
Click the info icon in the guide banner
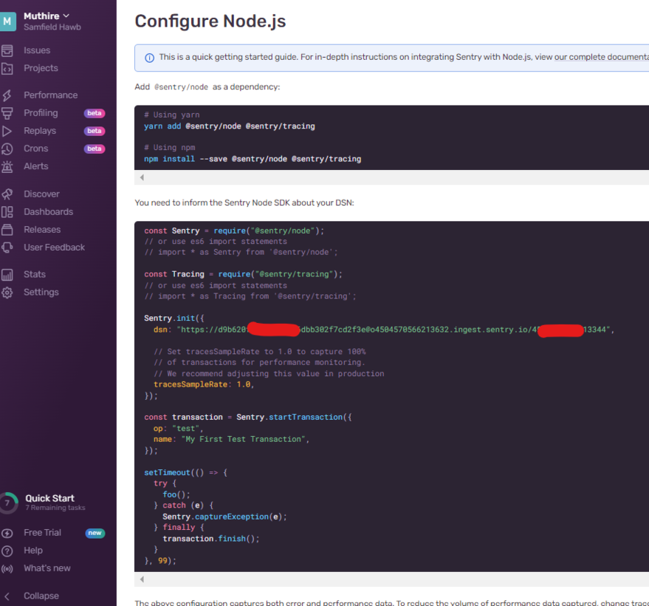(149, 58)
